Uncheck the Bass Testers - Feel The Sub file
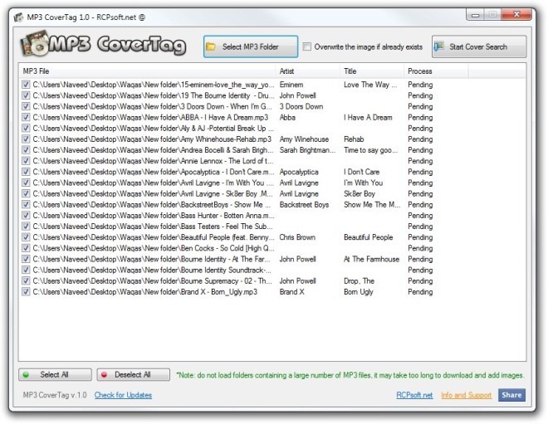Viewport: 548px width, 424px height. pos(26,227)
